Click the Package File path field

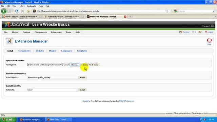click(48, 65)
